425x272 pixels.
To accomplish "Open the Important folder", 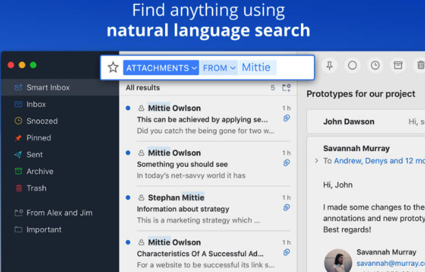I will coord(60,229).
